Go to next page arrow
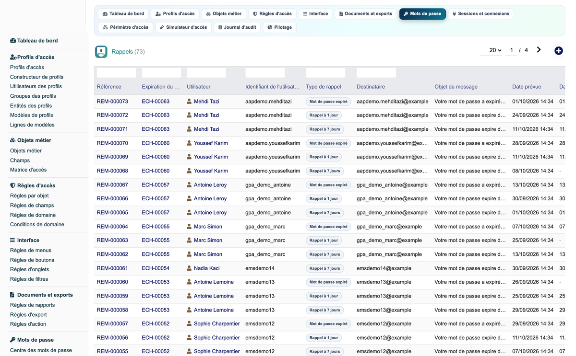The height and width of the screenshot is (356, 576). click(539, 50)
